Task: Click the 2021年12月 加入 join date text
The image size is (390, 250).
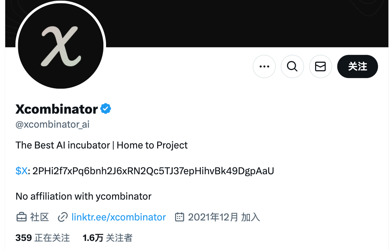Action: click(223, 217)
